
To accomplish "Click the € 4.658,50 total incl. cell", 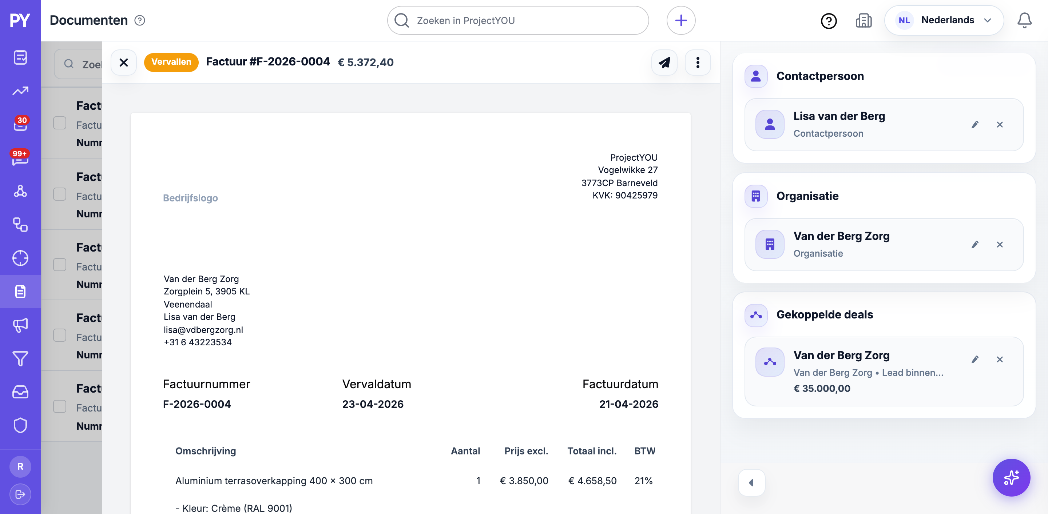I will [592, 481].
